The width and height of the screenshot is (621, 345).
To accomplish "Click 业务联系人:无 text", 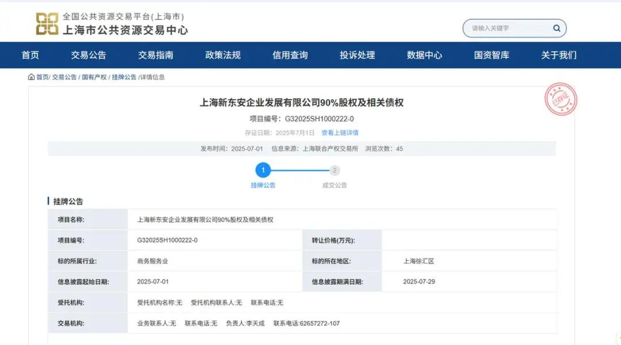I will [156, 323].
